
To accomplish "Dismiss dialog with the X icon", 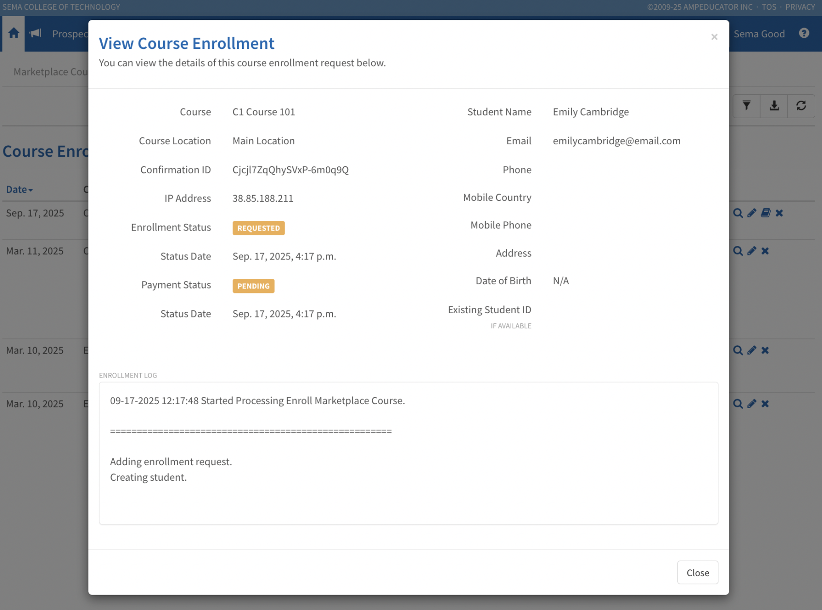I will [714, 37].
